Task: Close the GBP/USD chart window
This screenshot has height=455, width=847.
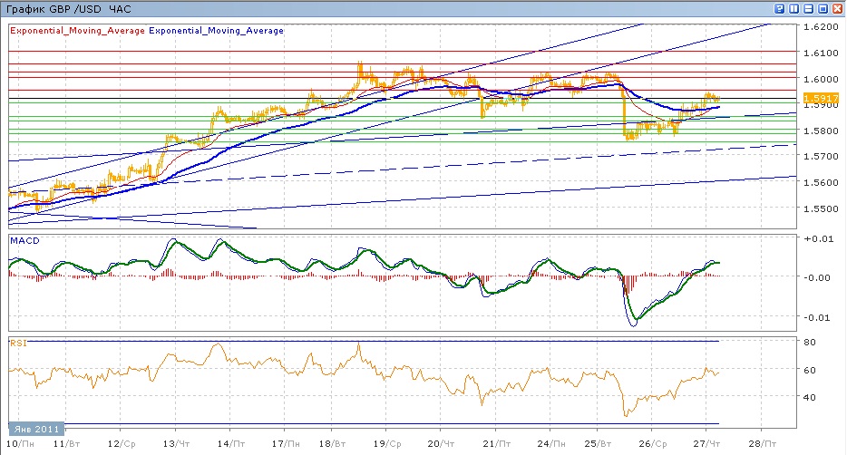Action: click(837, 9)
